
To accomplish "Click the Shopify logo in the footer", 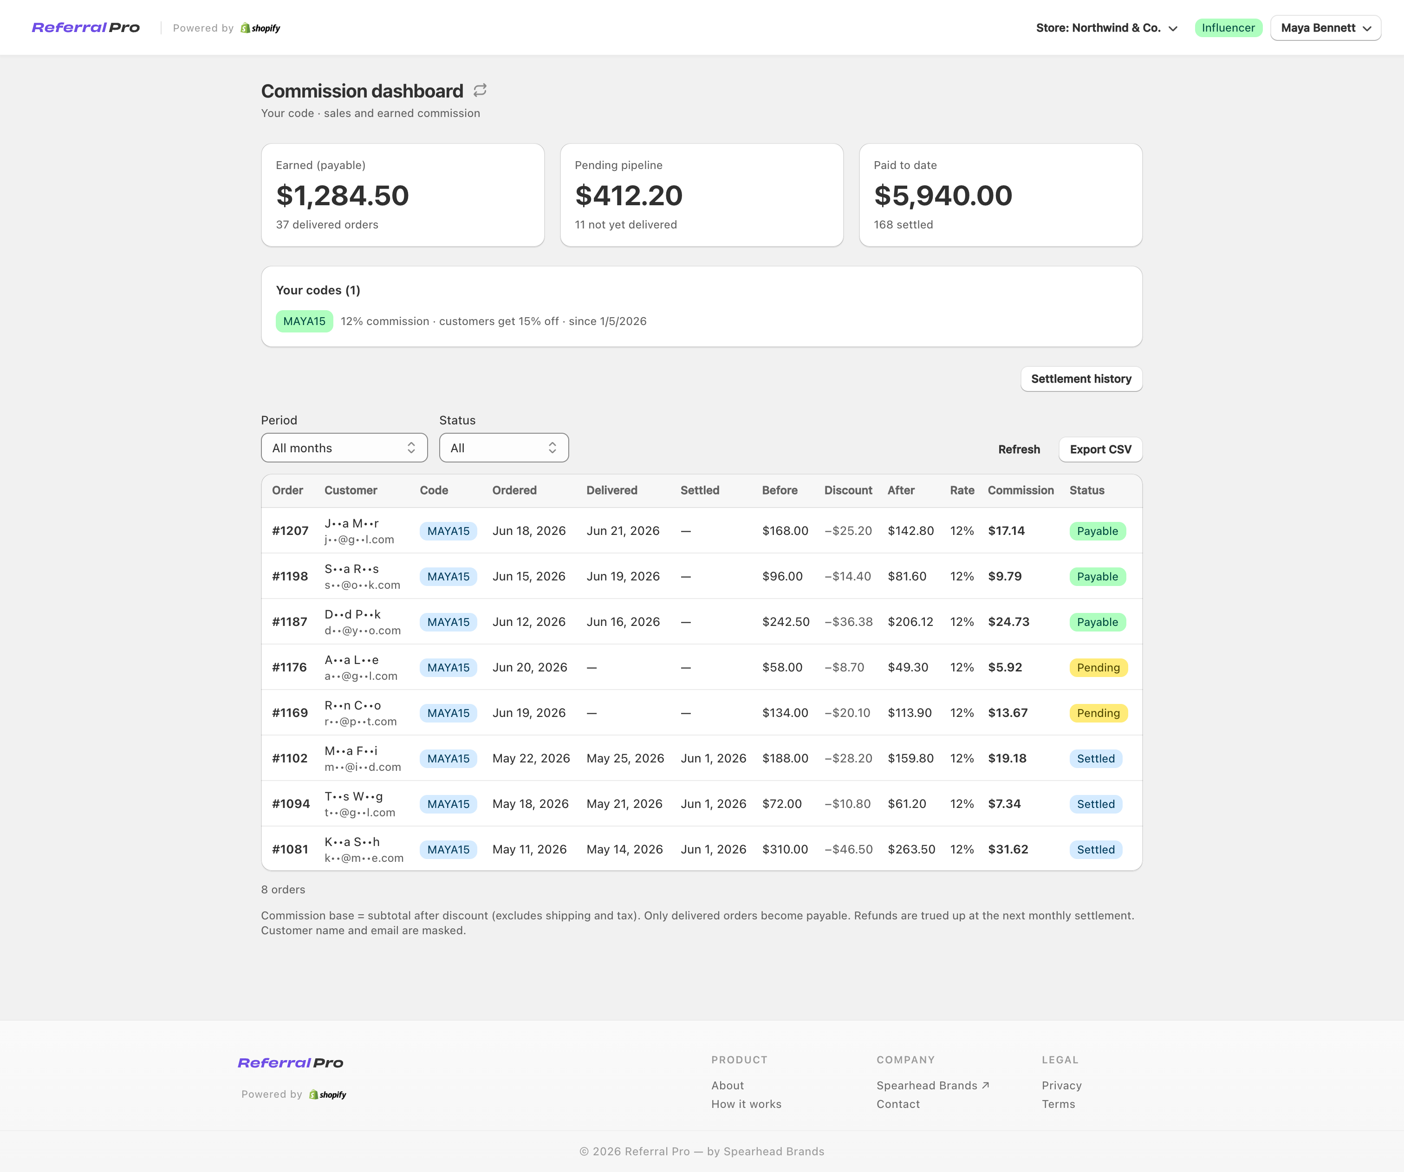I will pyautogui.click(x=328, y=1094).
